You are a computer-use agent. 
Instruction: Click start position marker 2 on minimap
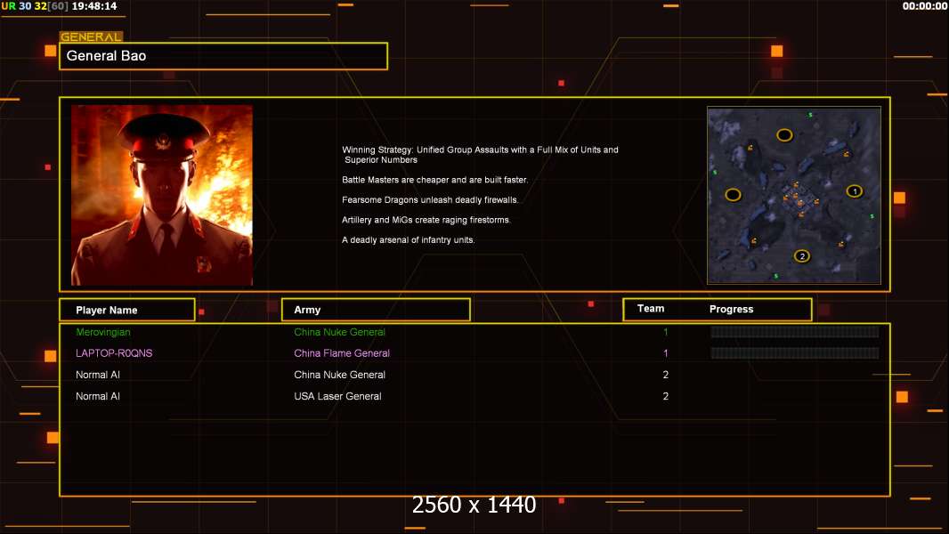[x=802, y=255]
